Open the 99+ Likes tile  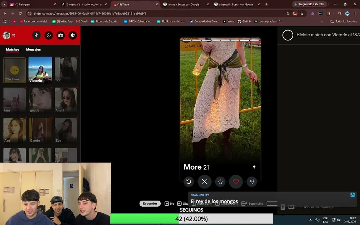pyautogui.click(x=14, y=70)
